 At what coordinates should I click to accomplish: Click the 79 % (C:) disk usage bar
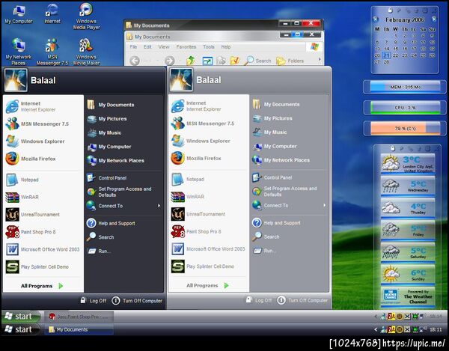point(405,128)
